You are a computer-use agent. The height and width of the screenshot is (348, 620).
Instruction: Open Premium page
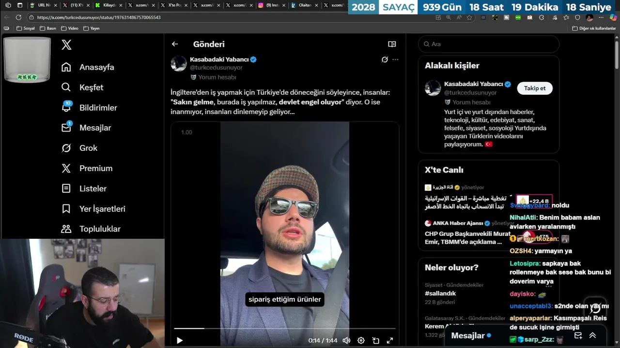pyautogui.click(x=87, y=168)
